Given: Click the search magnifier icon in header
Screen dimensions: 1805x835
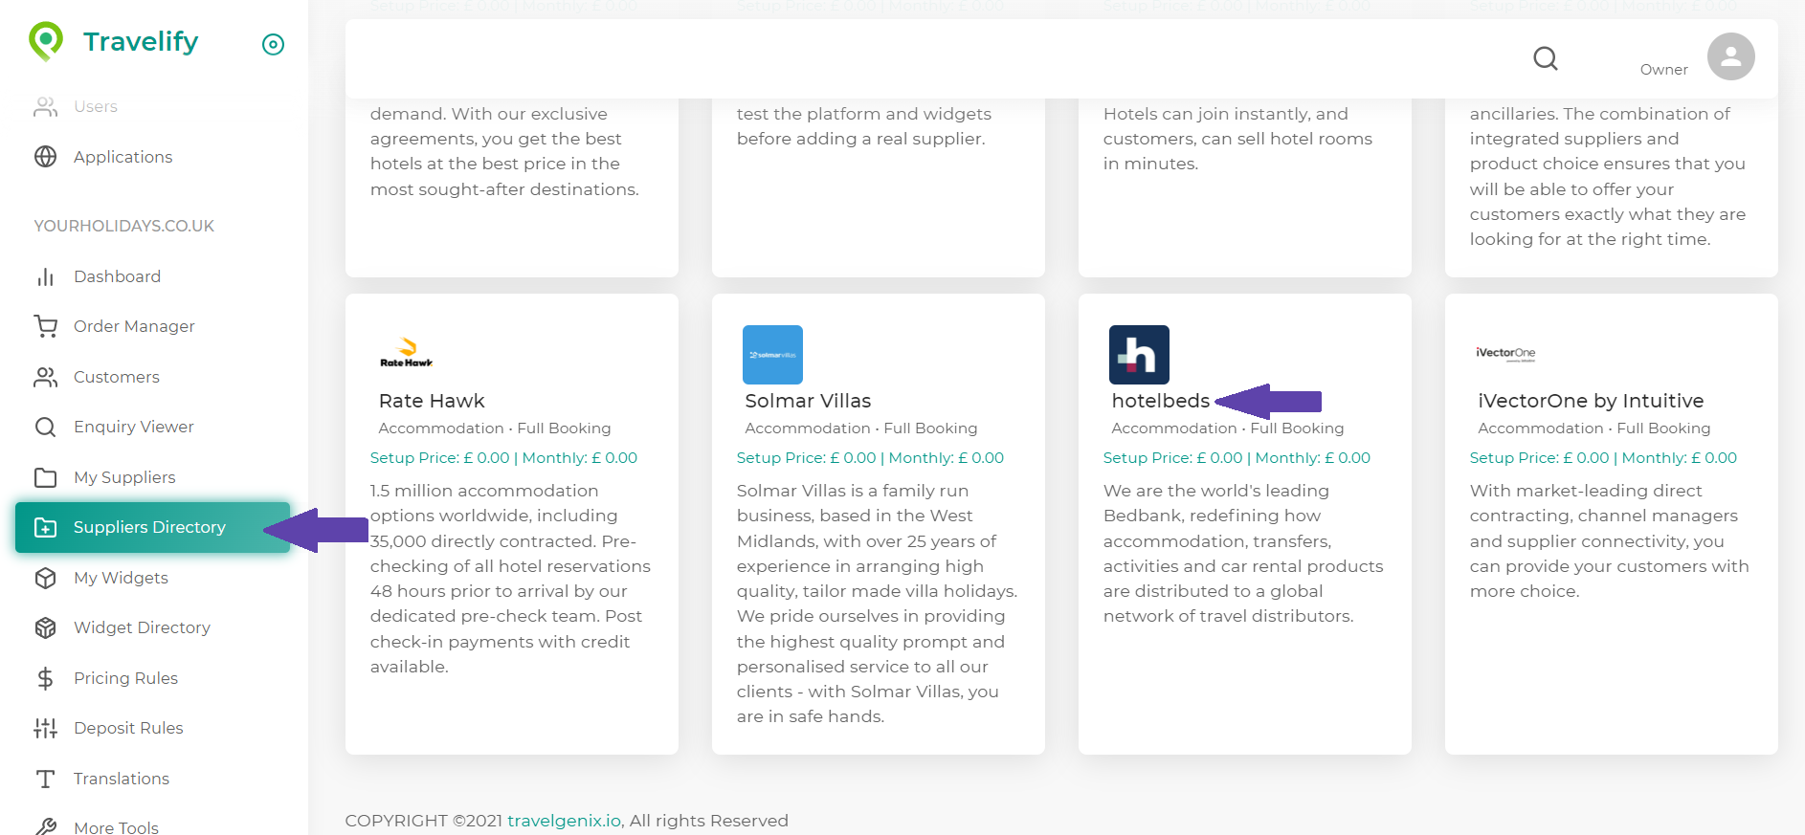Looking at the screenshot, I should [1545, 59].
